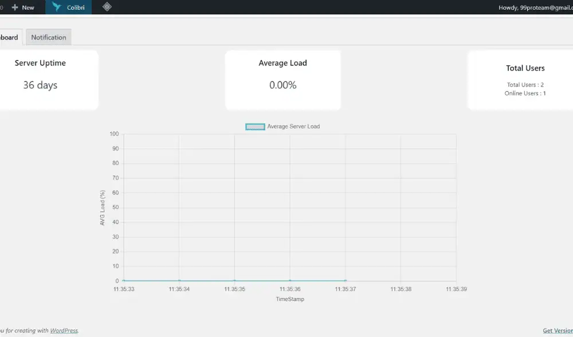Click the Average Load card
573x337 pixels.
(x=282, y=80)
